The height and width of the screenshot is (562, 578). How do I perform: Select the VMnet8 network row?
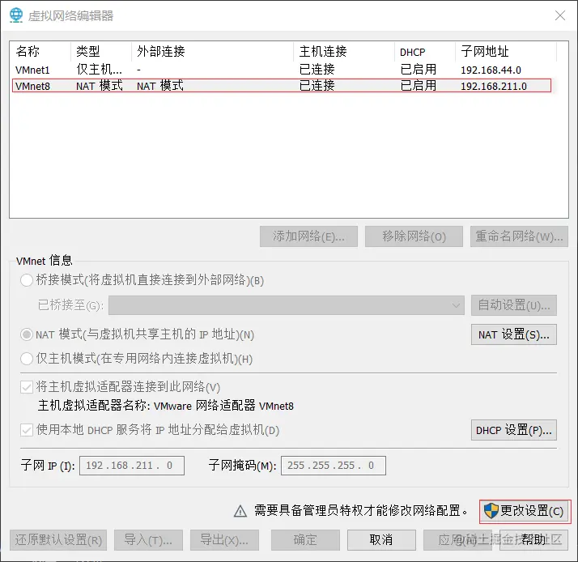282,86
